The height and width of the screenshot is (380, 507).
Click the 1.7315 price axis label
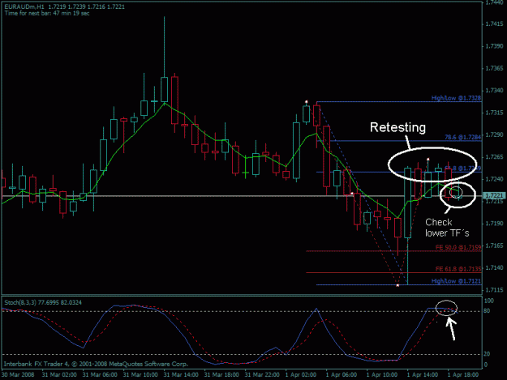click(494, 113)
